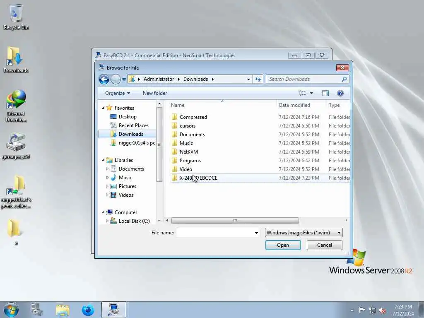Open the recent pages arrow beside Forward
Viewport: 424px width, 318px height.
click(x=124, y=79)
